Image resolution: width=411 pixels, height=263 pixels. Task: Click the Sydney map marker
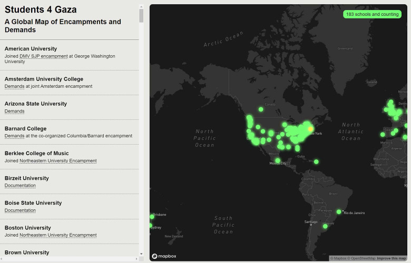pos(151,226)
